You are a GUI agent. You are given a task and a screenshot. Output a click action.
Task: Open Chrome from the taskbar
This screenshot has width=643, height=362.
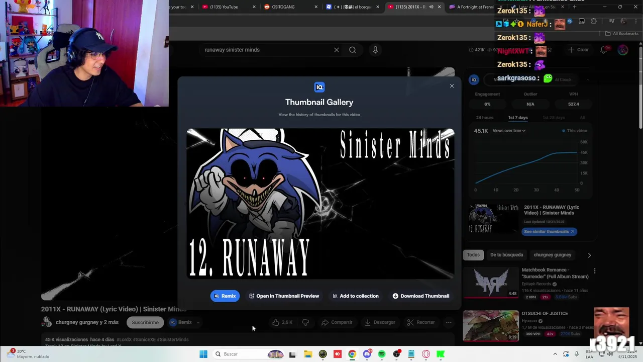pyautogui.click(x=352, y=354)
